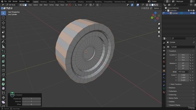Viewport: 196px width, 110px height.
Task: Open the Render menu
Action: pyautogui.click(x=15, y=2)
